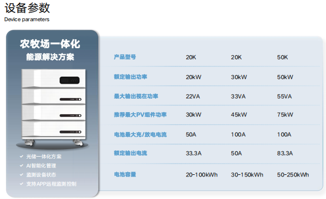
Task: Select the 75kW PV power value
Action: 285,115
